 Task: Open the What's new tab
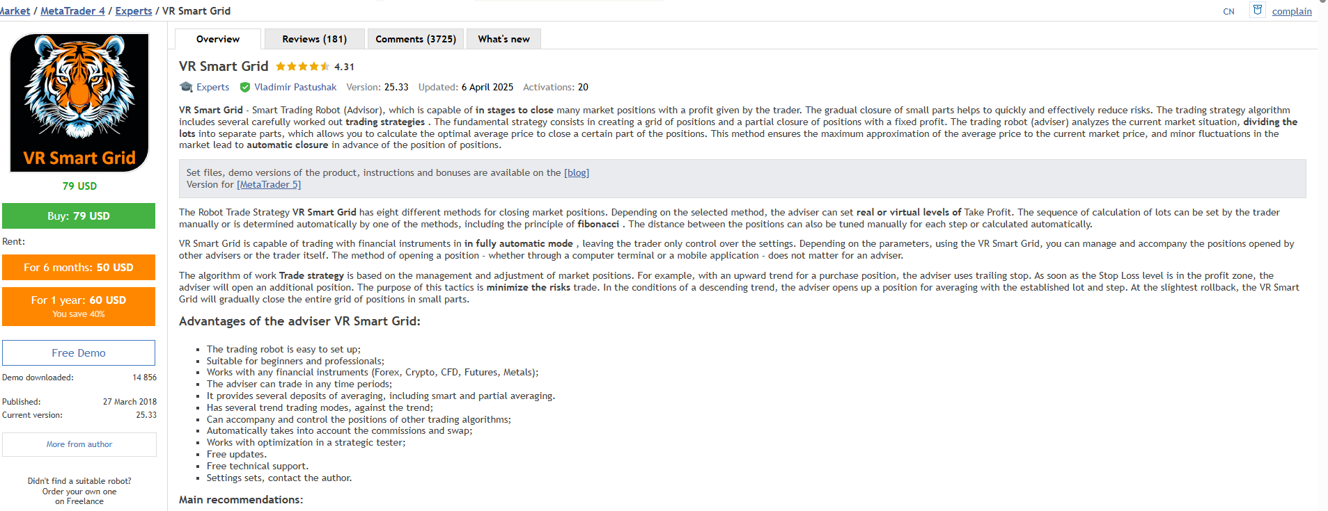point(503,39)
